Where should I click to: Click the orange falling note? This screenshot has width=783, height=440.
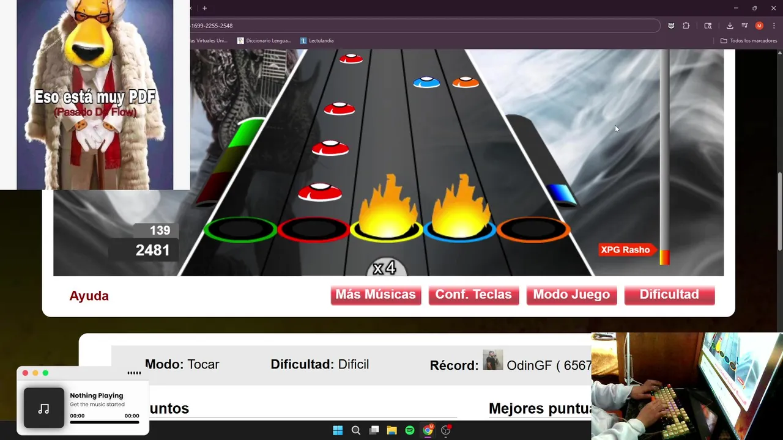coord(466,81)
